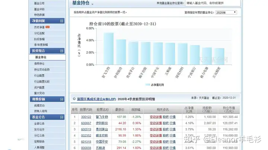This screenshot has height=150, width=268.
Task: Click the 智飞生物 bar in the chart
Action: pos(108,49)
